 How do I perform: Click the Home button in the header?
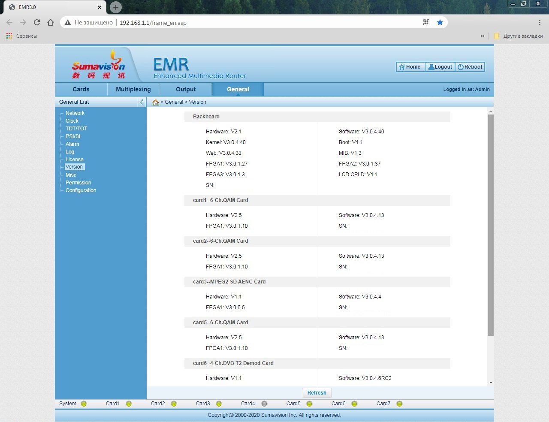tap(410, 67)
